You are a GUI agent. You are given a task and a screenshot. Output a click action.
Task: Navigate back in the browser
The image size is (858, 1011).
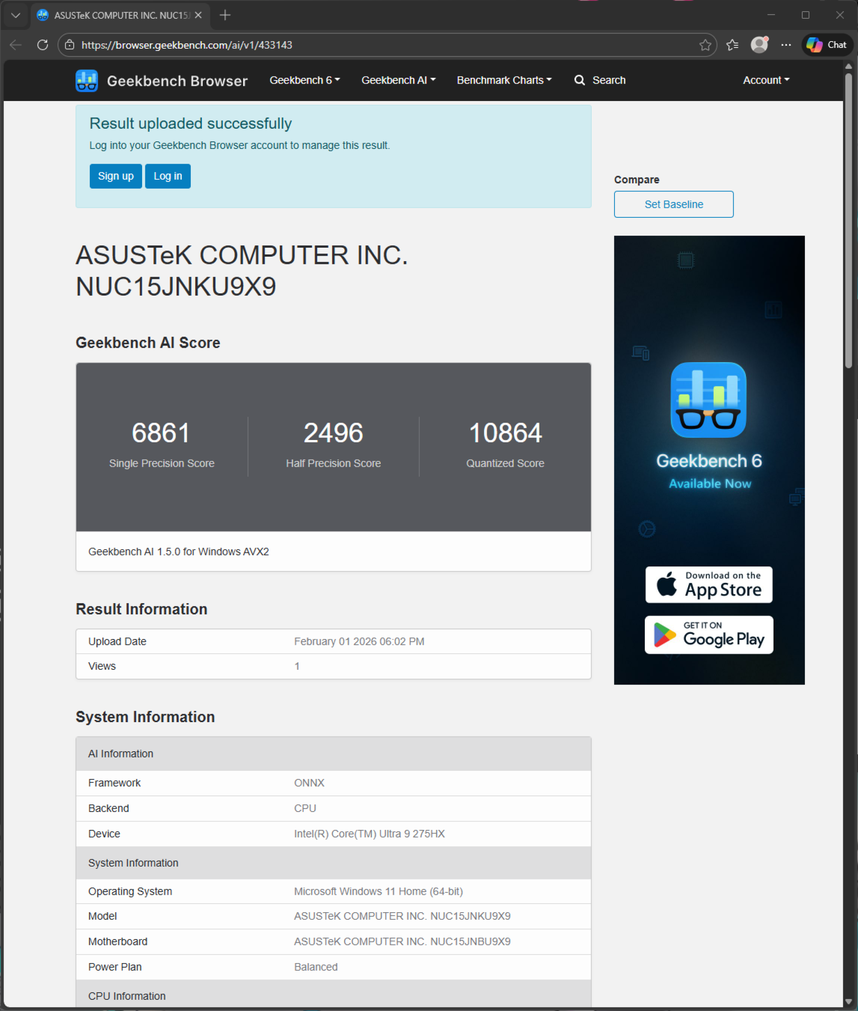point(15,45)
